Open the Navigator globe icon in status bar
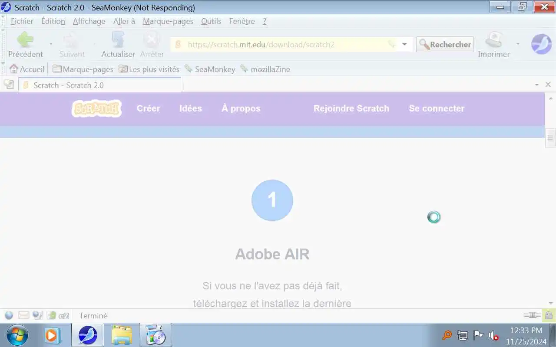Viewport: 556px width, 347px height. click(9, 315)
